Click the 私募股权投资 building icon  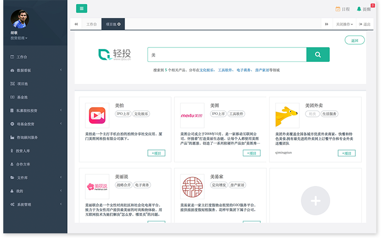[x=12, y=110]
